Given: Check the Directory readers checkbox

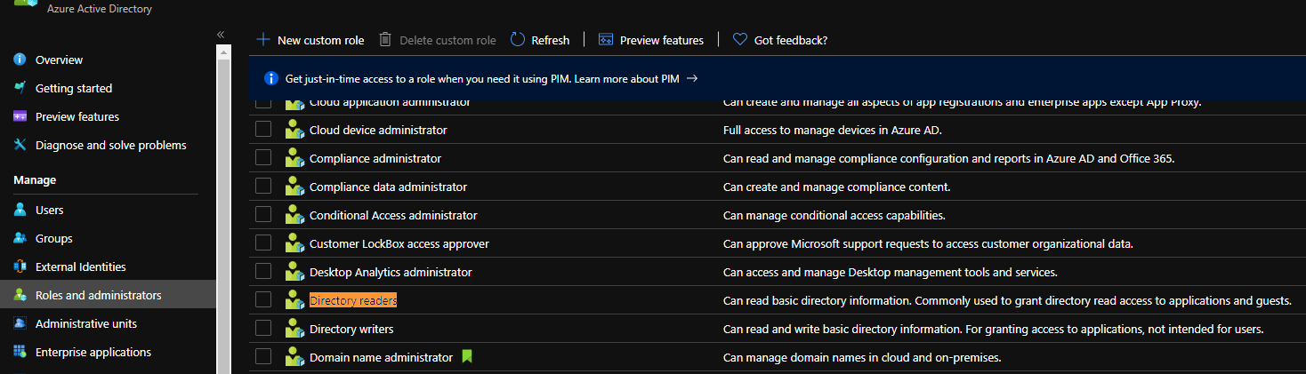Looking at the screenshot, I should tap(263, 300).
